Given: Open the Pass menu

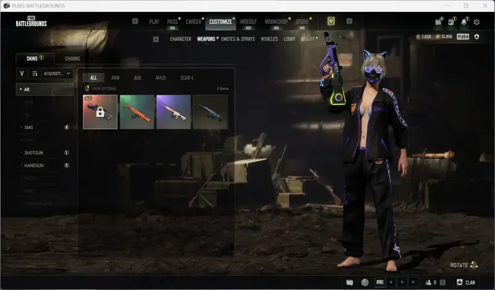Looking at the screenshot, I should coord(173,22).
